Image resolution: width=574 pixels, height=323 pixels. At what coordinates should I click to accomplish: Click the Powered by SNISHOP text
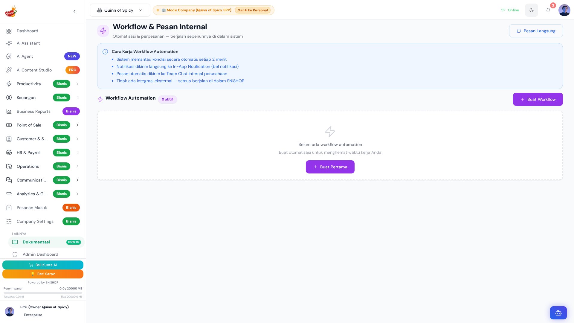point(43,283)
